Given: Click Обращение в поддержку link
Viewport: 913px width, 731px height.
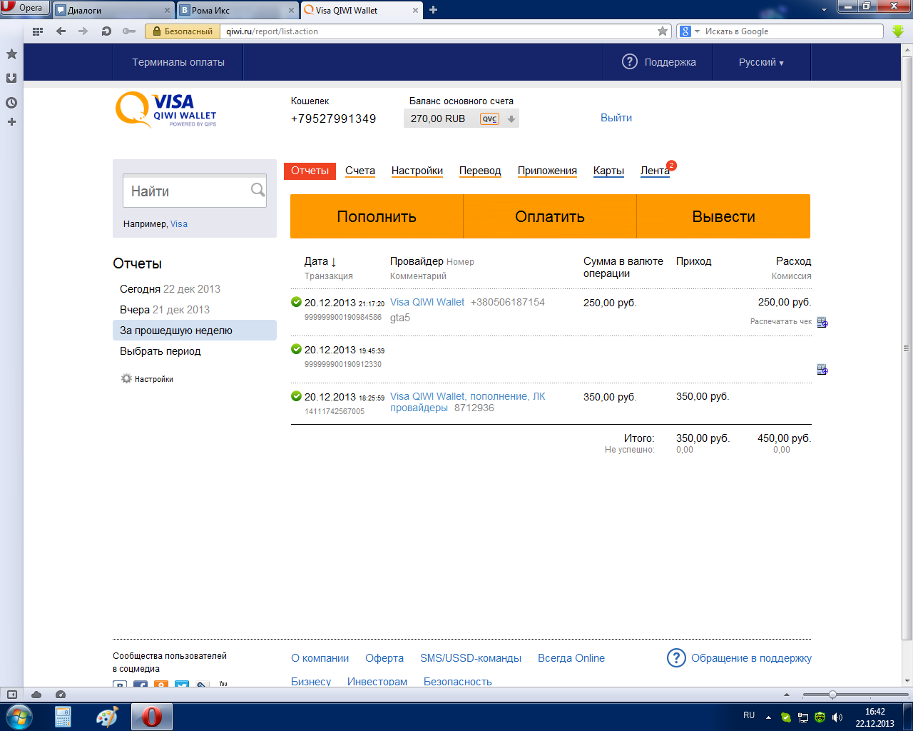Looking at the screenshot, I should [x=739, y=658].
